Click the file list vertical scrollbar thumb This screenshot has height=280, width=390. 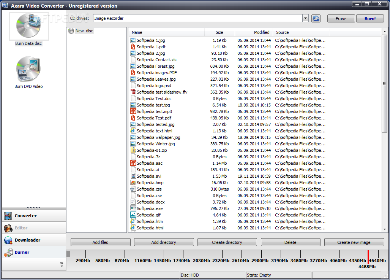coord(384,84)
